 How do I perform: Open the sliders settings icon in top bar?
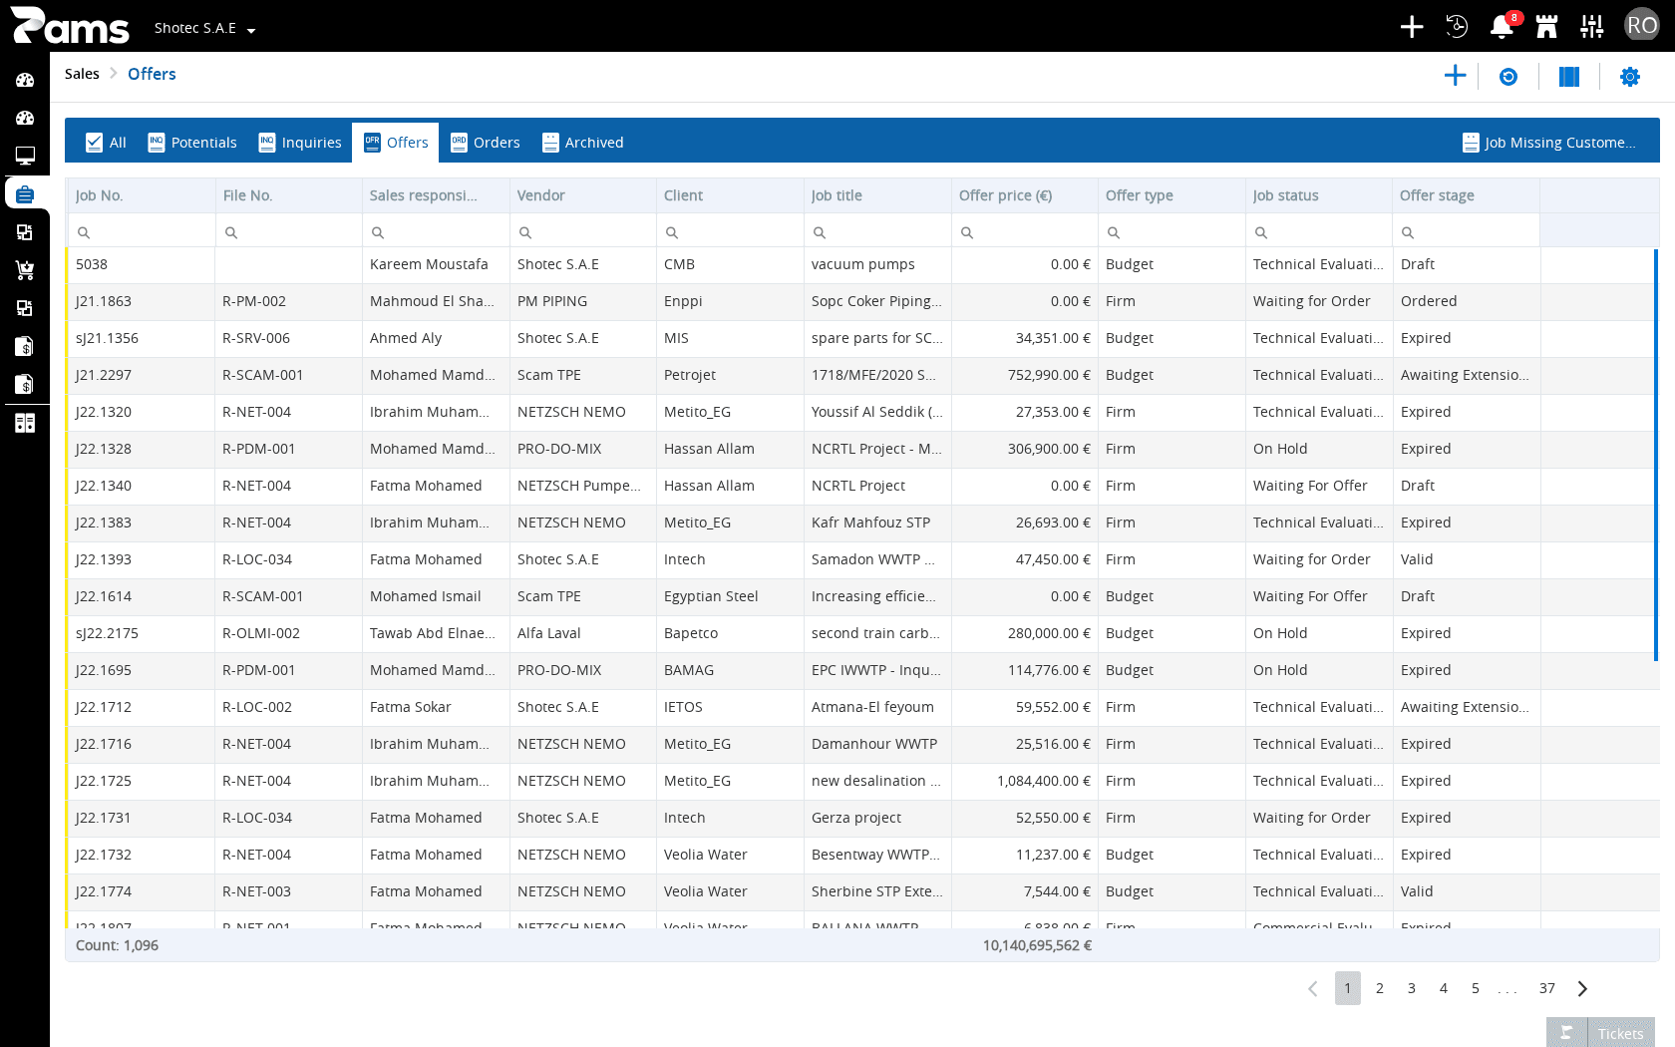pyautogui.click(x=1592, y=27)
